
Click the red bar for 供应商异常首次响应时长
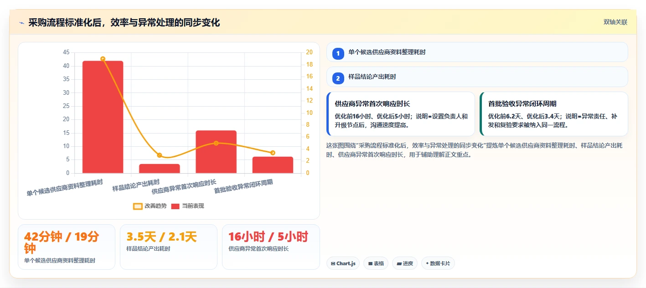tap(216, 152)
